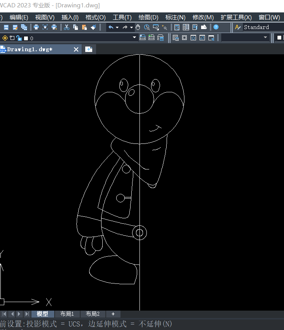Image resolution: width=284 pixels, height=330 pixels.
Task: Click the Save As icon with pencil
Action: pyautogui.click(x=15, y=27)
